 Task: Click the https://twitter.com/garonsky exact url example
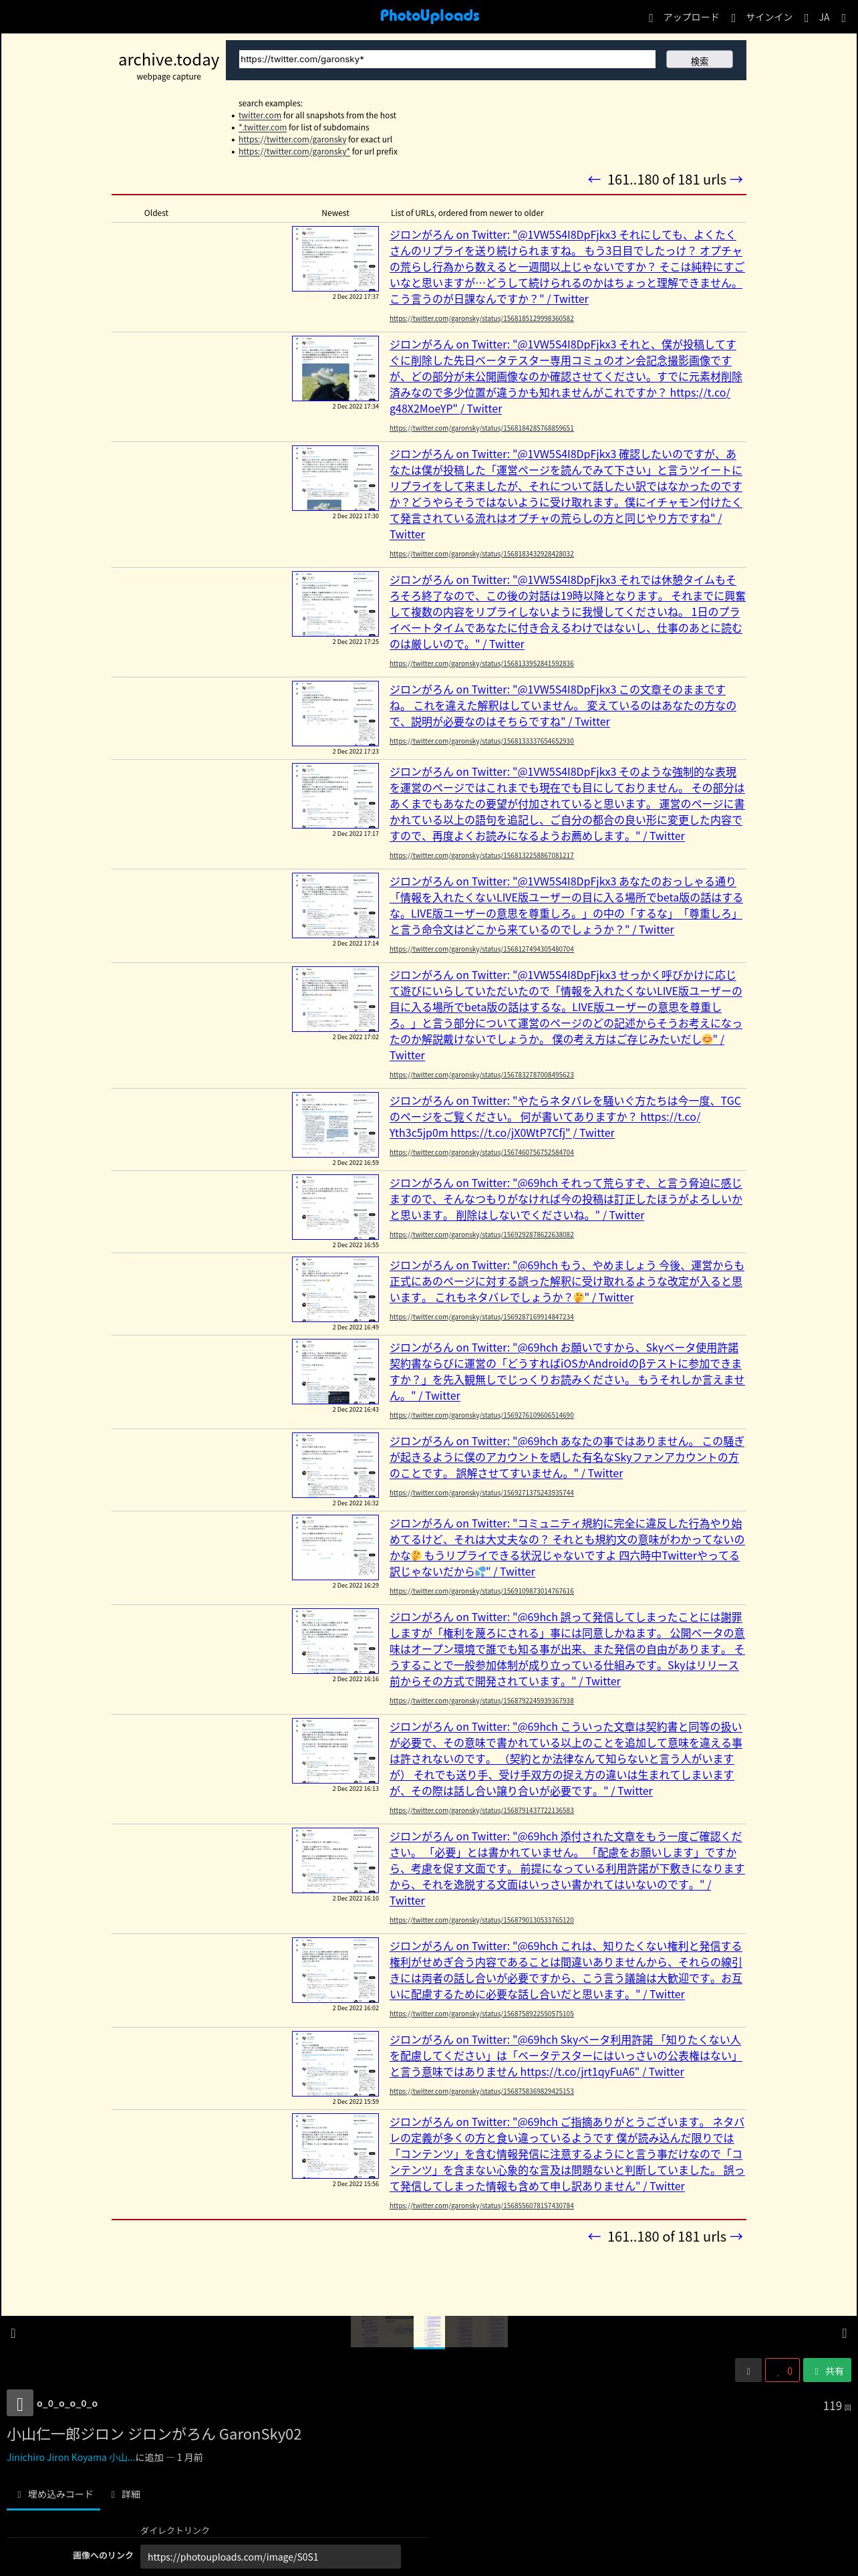293,140
